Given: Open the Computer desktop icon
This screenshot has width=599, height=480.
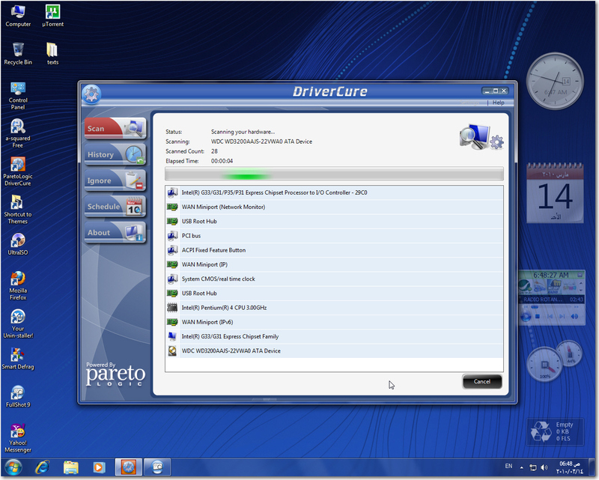Looking at the screenshot, I should coord(18,16).
